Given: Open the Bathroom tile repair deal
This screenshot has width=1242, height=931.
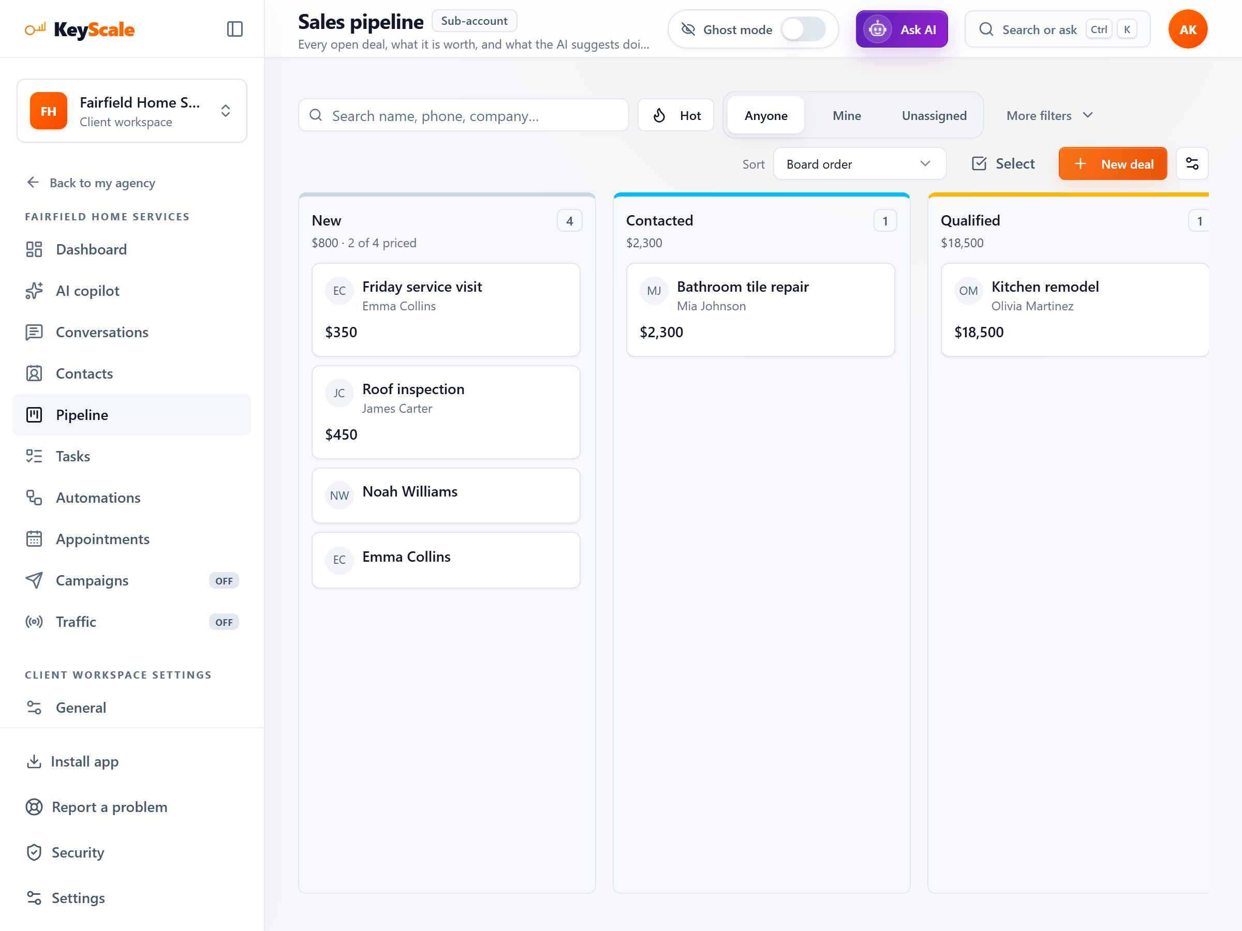Looking at the screenshot, I should [760, 310].
